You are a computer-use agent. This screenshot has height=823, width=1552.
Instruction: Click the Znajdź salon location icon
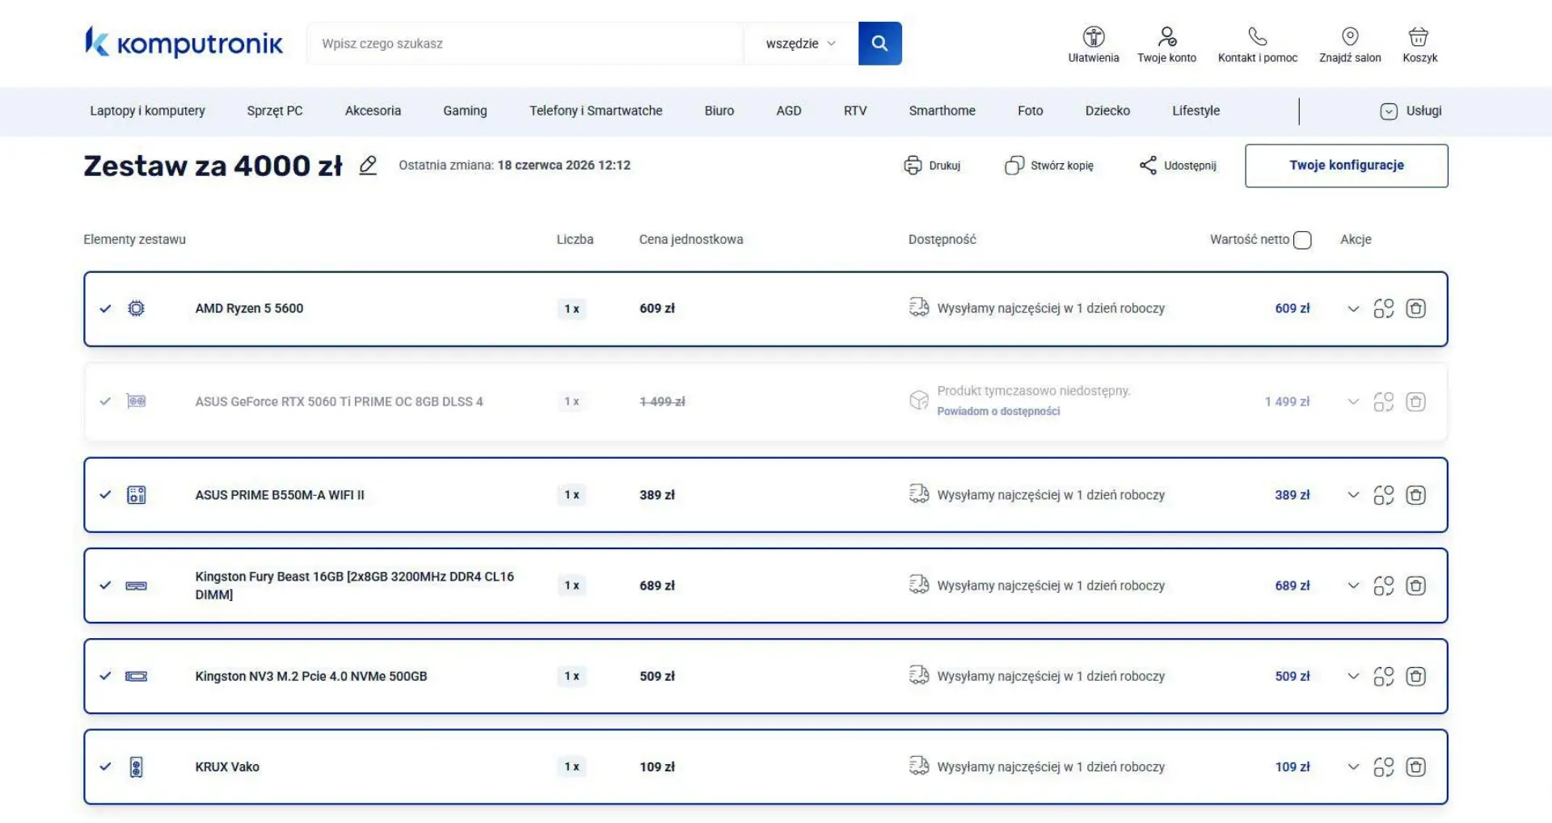1350,36
